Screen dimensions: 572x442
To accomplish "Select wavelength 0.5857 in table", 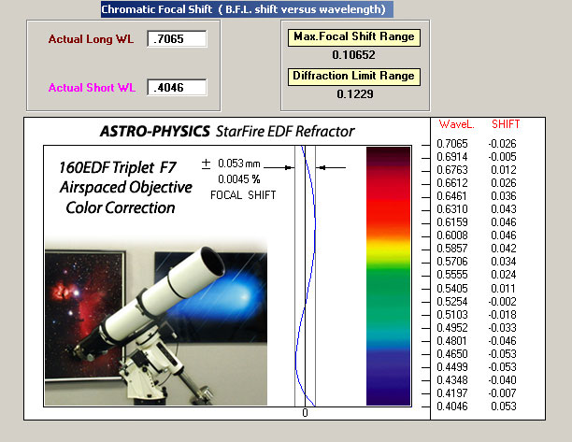I will [452, 249].
